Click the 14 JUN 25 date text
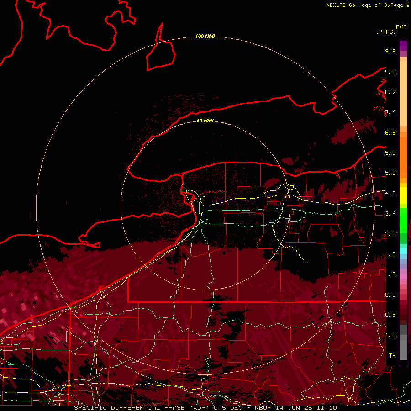This screenshot has width=411, height=411. point(295,408)
